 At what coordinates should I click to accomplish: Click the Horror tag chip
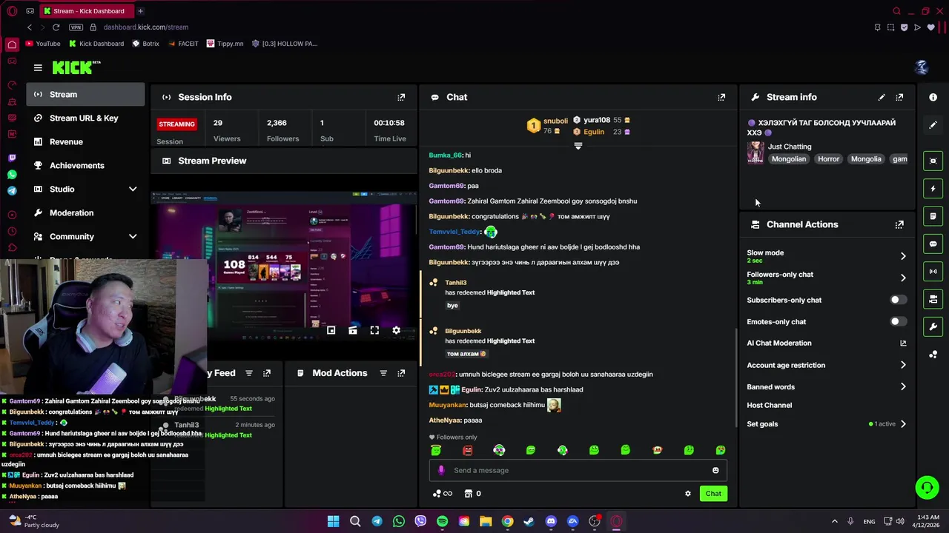(828, 159)
